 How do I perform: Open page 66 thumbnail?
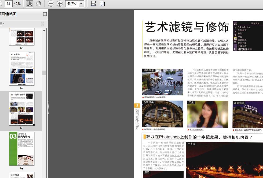click(22, 37)
